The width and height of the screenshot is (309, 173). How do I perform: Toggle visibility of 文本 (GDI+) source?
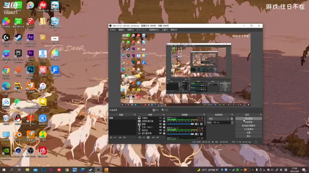point(160,127)
